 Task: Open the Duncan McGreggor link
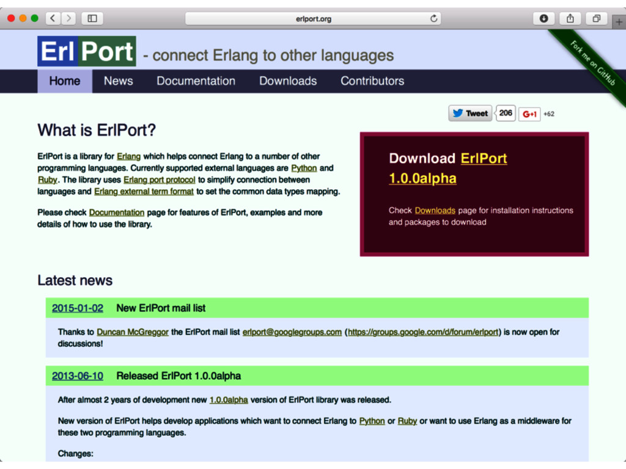133,332
